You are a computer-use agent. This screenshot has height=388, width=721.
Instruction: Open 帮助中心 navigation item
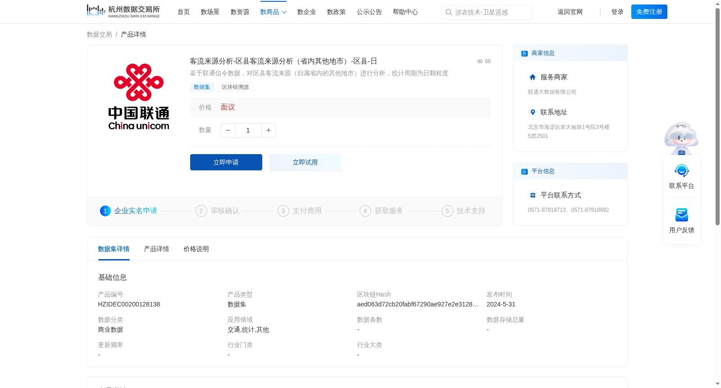(405, 12)
